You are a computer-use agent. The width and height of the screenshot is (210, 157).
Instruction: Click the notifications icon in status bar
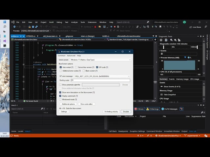point(206,136)
